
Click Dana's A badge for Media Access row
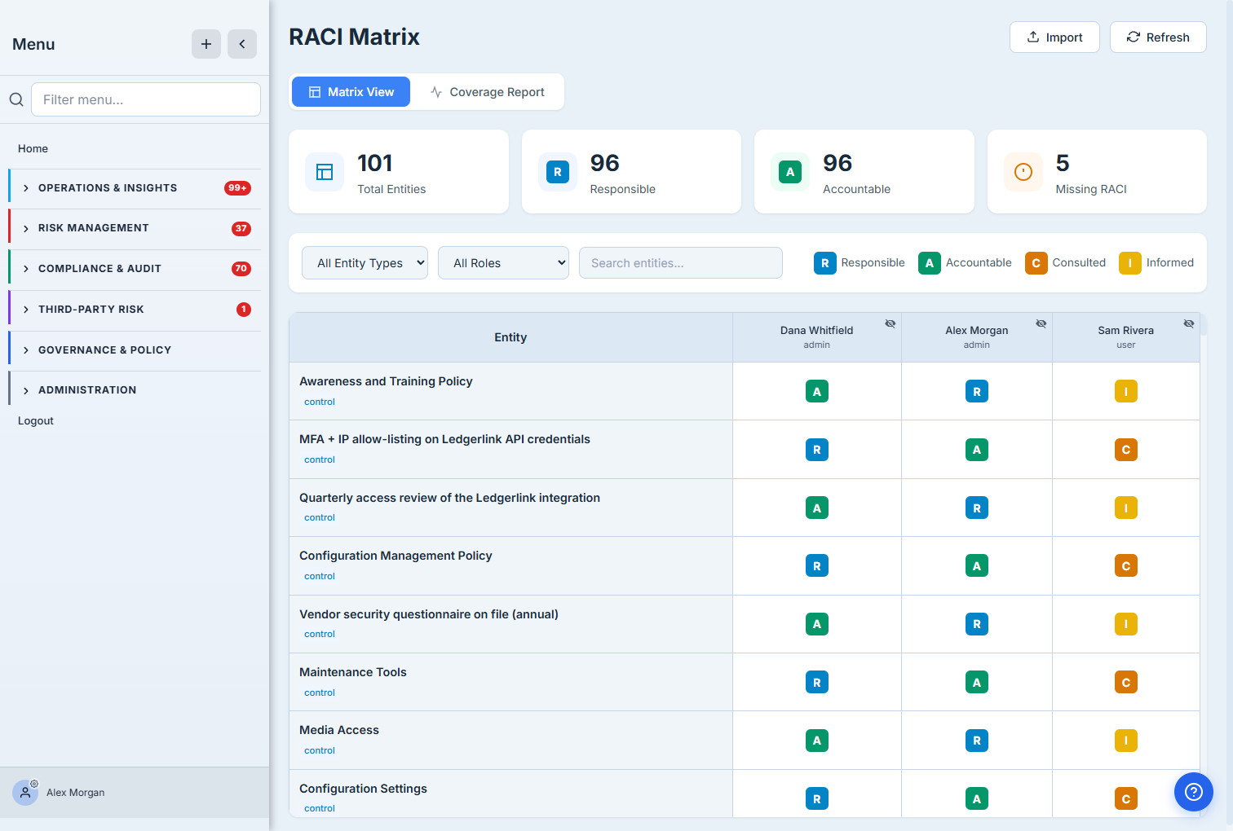(x=817, y=741)
